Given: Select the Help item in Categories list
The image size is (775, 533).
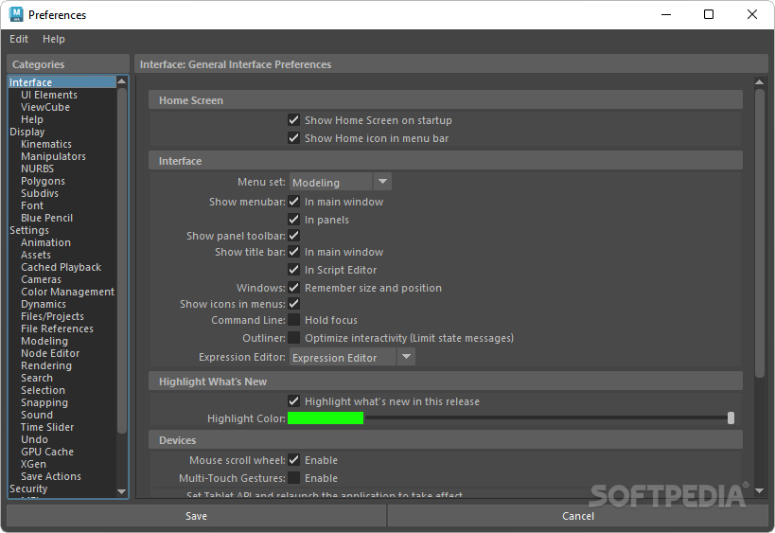Looking at the screenshot, I should pyautogui.click(x=31, y=119).
